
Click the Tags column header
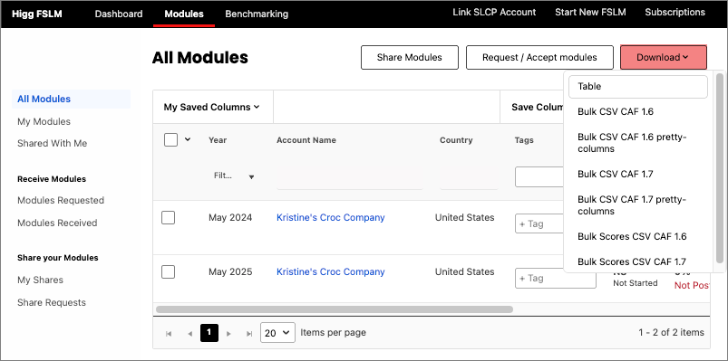point(524,140)
